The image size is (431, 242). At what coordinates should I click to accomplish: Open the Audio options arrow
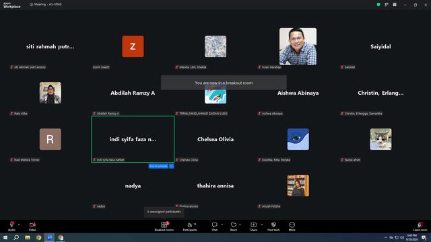[19, 225]
